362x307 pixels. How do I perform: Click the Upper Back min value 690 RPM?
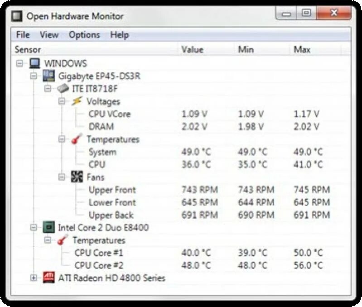tap(256, 215)
